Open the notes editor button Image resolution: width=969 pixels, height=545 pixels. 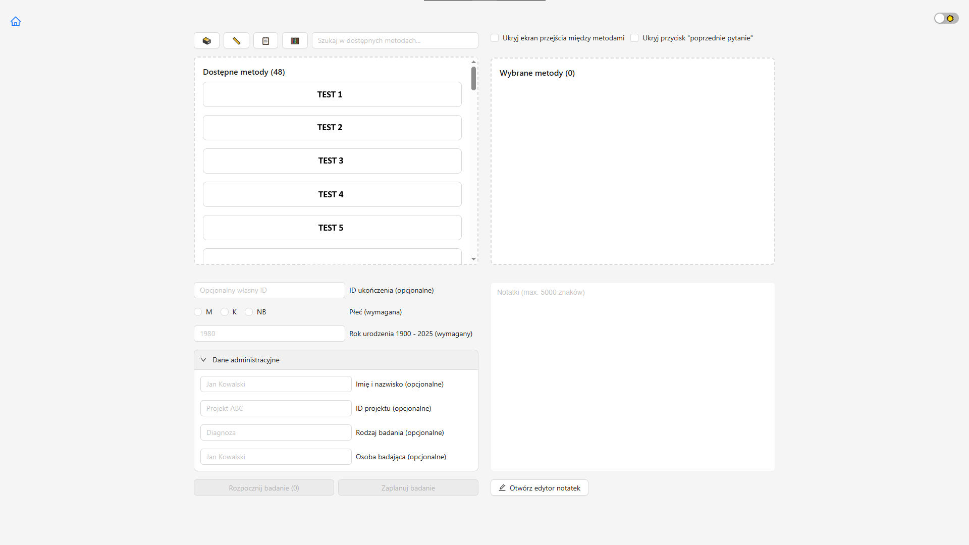(540, 487)
